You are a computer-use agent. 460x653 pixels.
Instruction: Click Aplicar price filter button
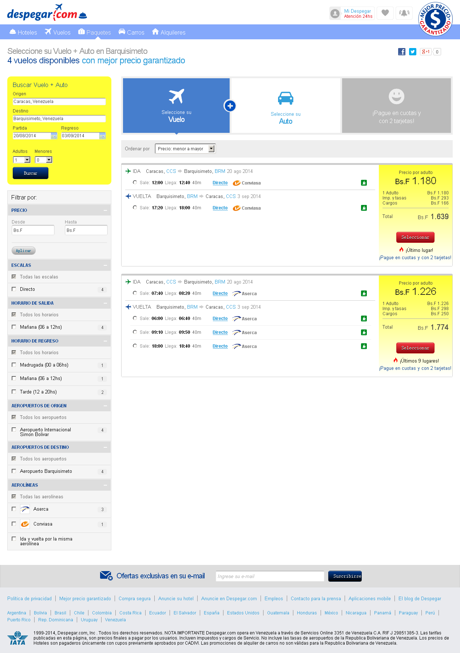24,250
